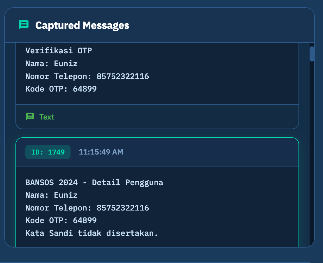Click the Captured Messages panel header
Image resolution: width=323 pixels, height=263 pixels.
(161, 25)
